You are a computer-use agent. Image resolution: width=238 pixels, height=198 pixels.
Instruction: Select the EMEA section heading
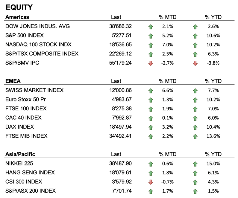[x=13, y=81]
